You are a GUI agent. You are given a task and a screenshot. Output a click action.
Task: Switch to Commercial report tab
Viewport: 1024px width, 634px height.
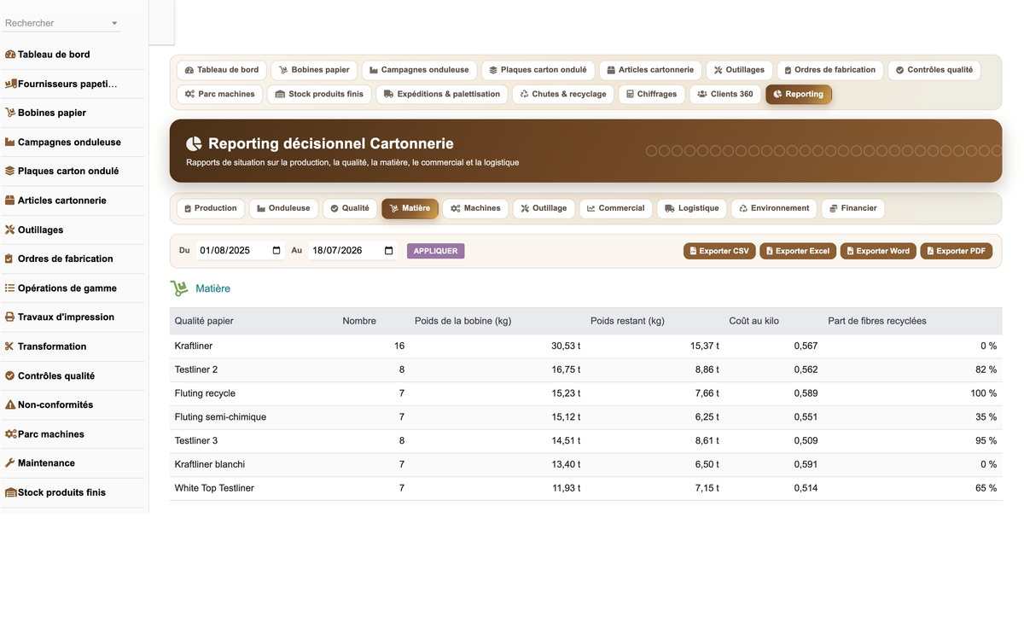[x=616, y=208]
